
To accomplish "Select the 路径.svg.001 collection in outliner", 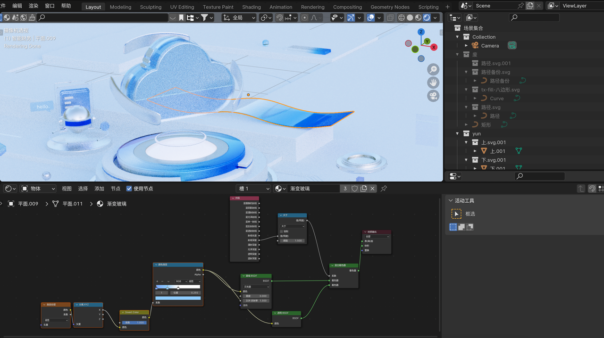I will (x=496, y=63).
